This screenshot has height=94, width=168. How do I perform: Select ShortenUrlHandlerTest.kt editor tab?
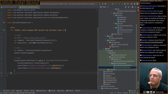tap(29, 7)
